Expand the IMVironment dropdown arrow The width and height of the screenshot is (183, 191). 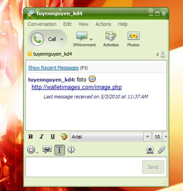[x=91, y=40]
